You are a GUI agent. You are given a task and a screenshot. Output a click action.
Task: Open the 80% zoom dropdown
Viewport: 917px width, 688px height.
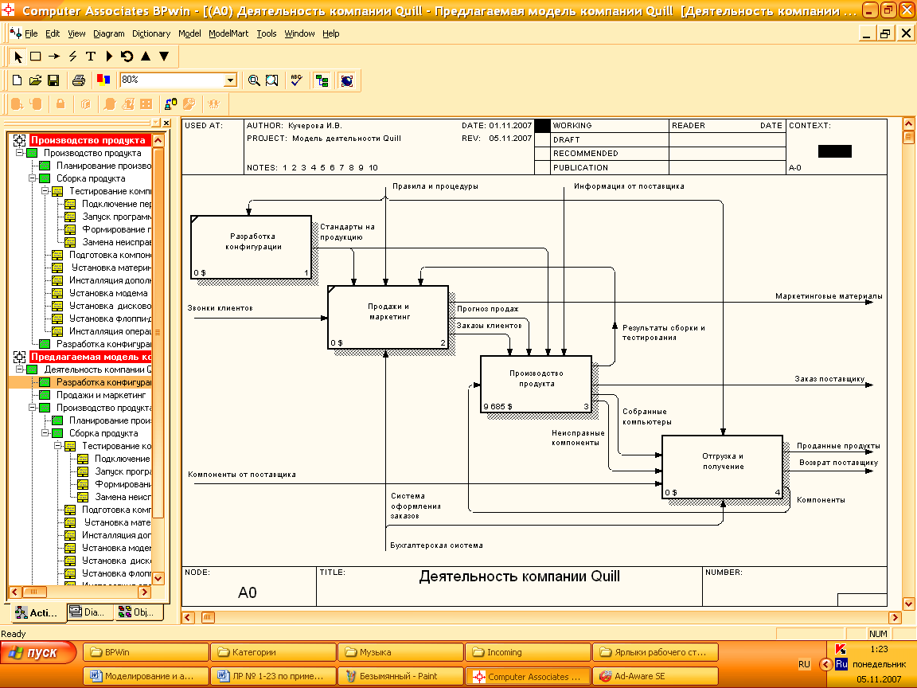(230, 80)
